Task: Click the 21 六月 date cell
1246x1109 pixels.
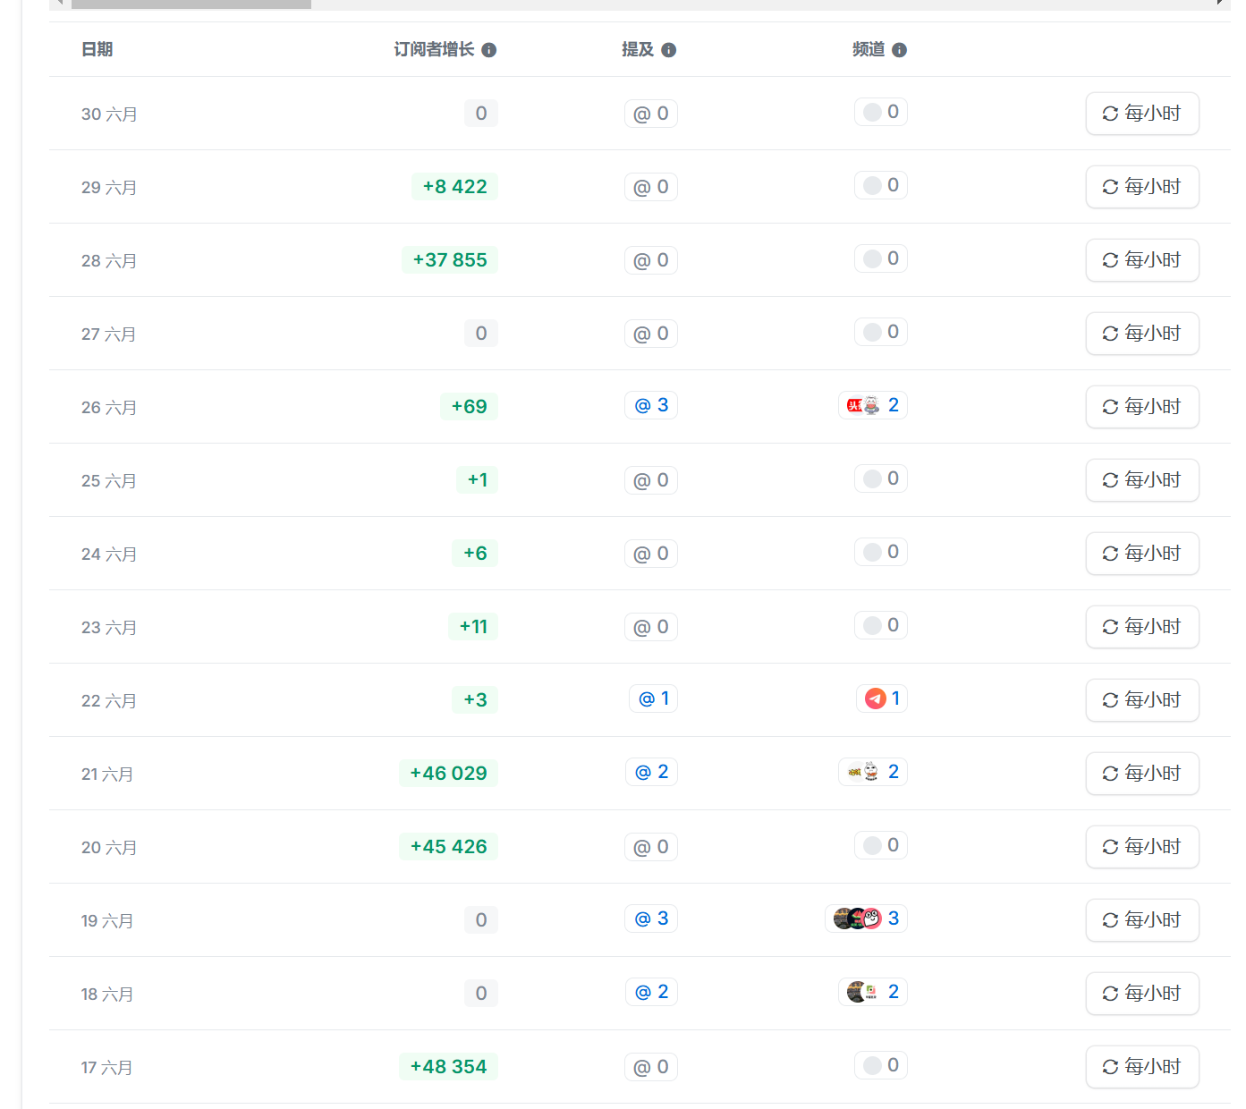Action: click(107, 775)
